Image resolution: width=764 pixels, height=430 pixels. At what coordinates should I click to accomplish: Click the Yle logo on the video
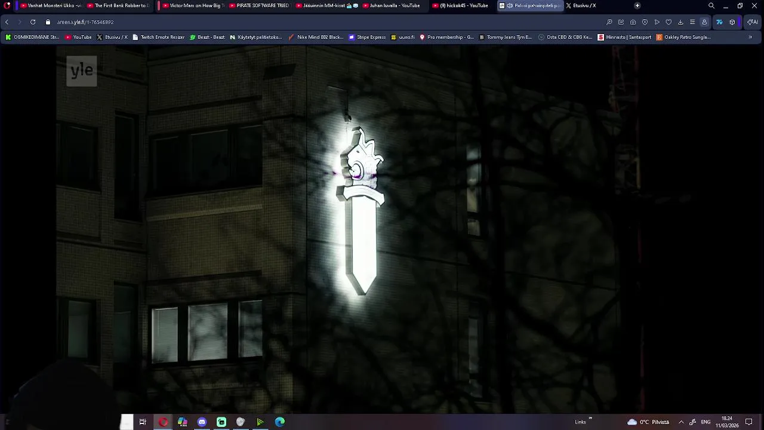tap(82, 71)
